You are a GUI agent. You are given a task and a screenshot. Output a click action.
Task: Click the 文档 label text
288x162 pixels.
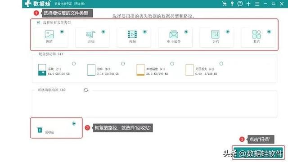coord(216,42)
